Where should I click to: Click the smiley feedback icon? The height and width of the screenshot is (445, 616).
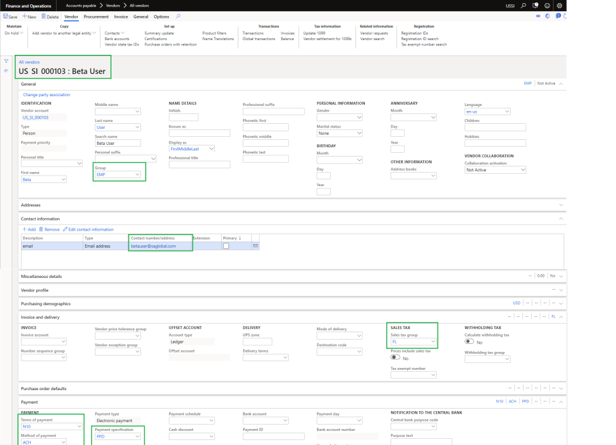[547, 6]
